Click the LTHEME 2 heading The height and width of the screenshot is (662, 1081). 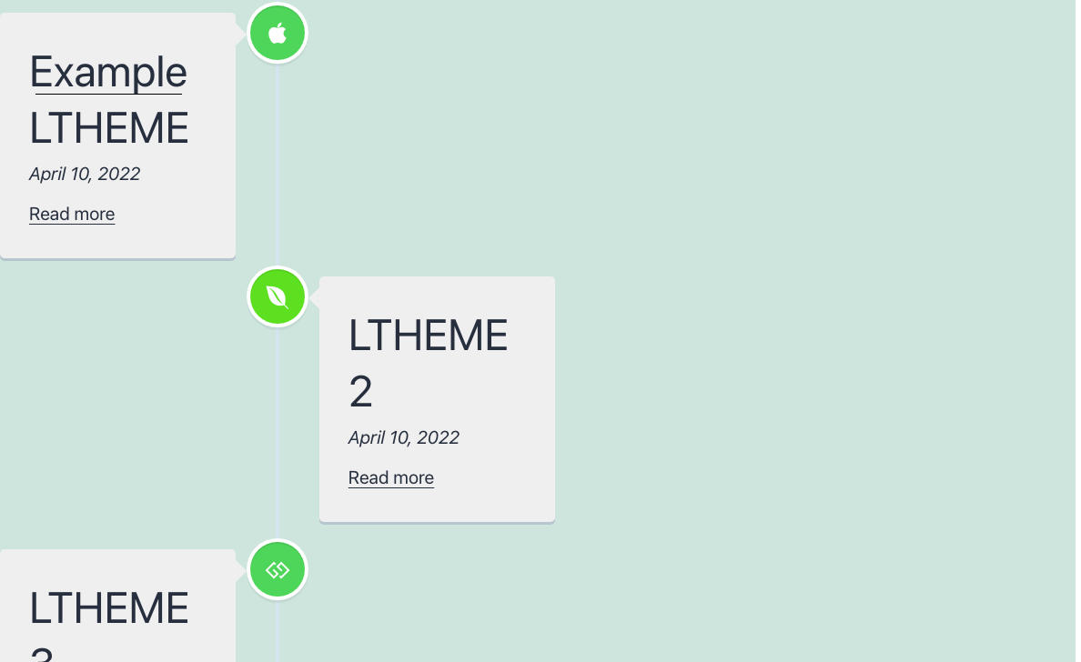(428, 335)
